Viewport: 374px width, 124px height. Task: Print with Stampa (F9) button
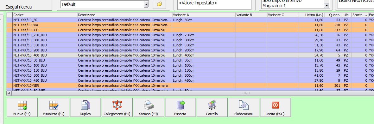tap(149, 108)
